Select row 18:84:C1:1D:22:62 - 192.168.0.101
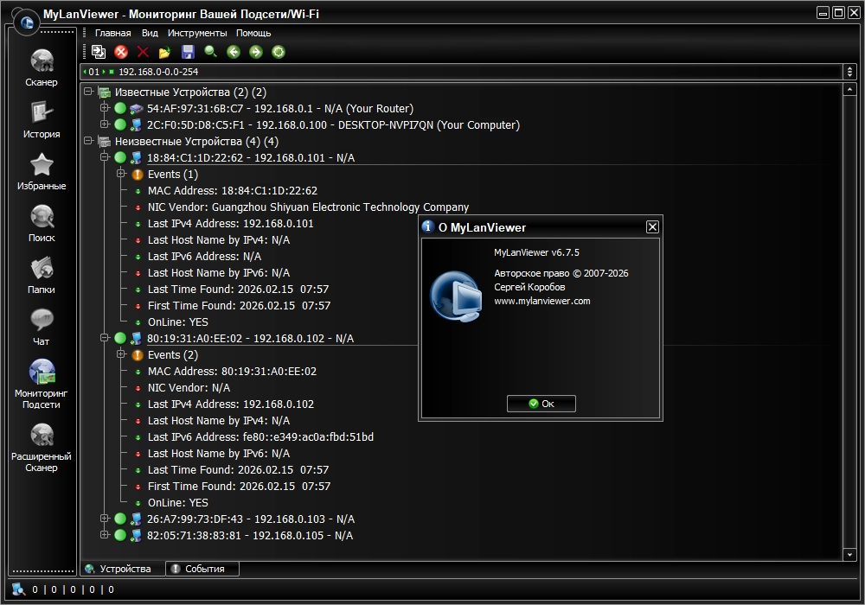865x605 pixels. [x=251, y=157]
